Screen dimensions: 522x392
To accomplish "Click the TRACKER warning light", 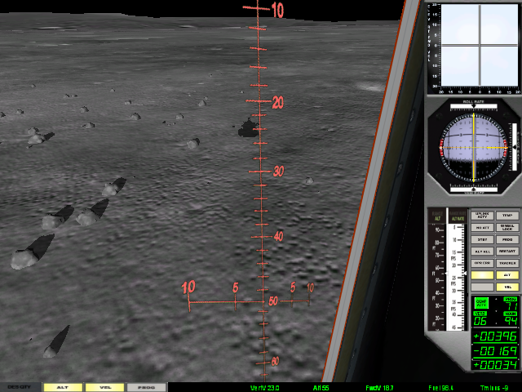I will coord(507,263).
